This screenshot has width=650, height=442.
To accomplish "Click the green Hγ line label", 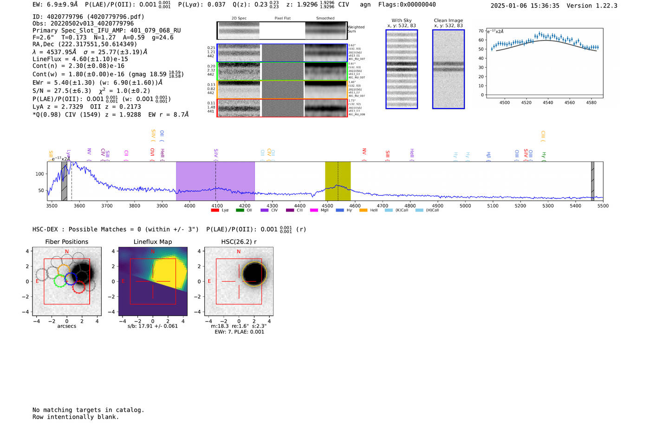I will pos(544,156).
